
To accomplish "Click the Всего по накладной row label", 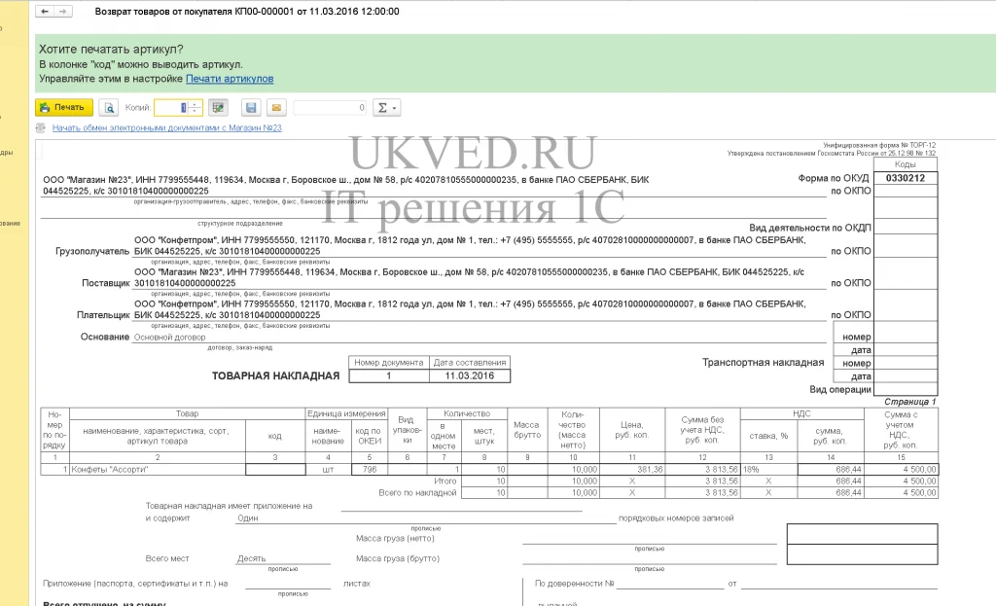I will [417, 492].
